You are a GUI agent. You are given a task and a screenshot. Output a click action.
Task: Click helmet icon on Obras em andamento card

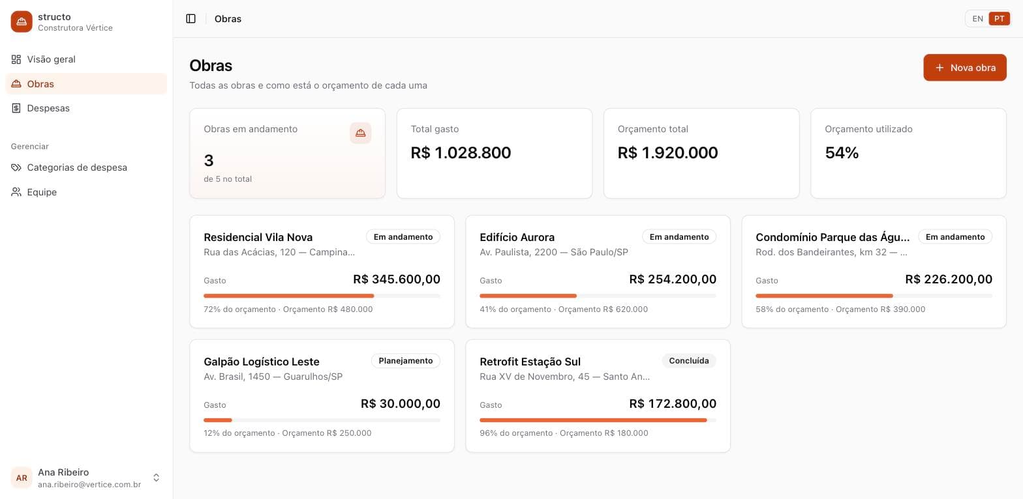pyautogui.click(x=361, y=133)
